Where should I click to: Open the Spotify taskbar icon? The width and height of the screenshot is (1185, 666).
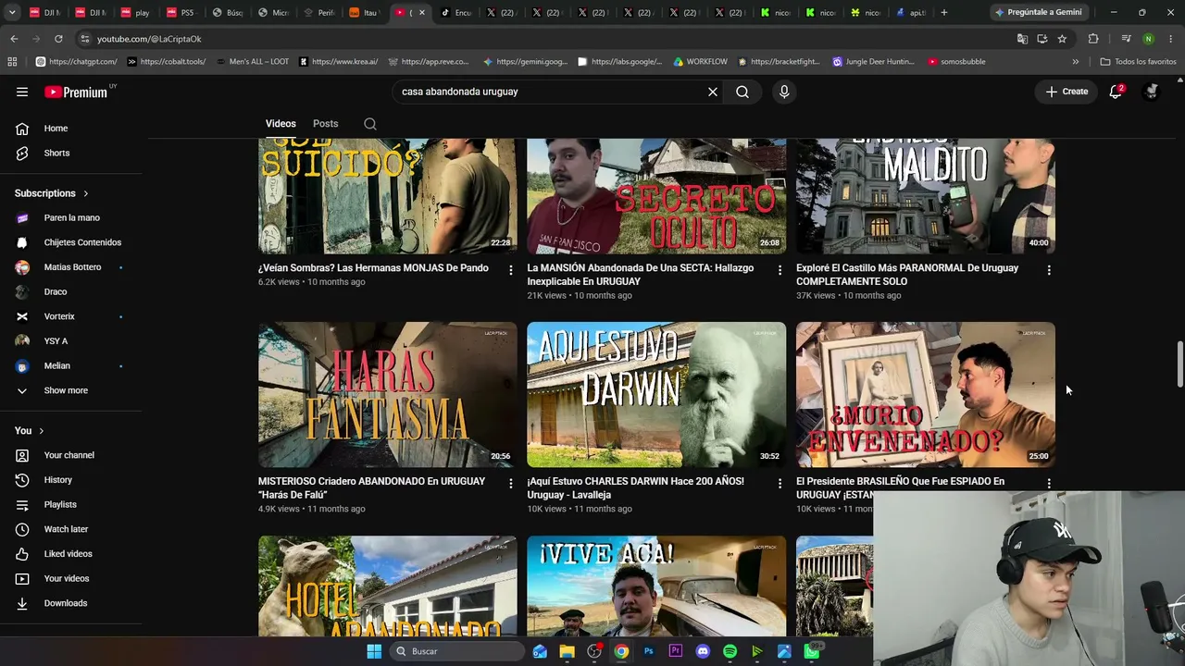coord(730,651)
